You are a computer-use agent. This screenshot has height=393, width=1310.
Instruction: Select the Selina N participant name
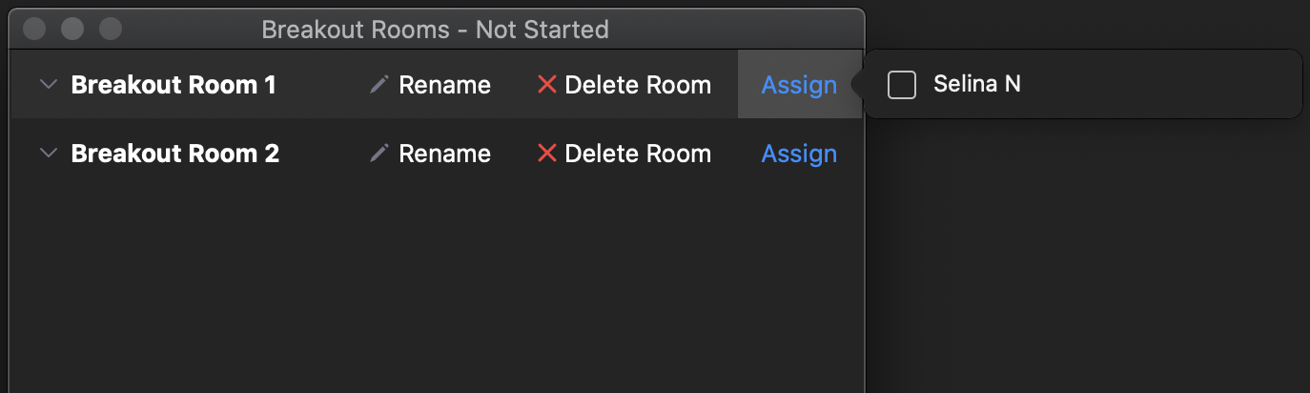(977, 84)
